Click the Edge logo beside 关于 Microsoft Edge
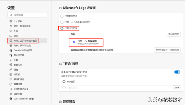This screenshot has width=185, height=105. tap(11, 99)
